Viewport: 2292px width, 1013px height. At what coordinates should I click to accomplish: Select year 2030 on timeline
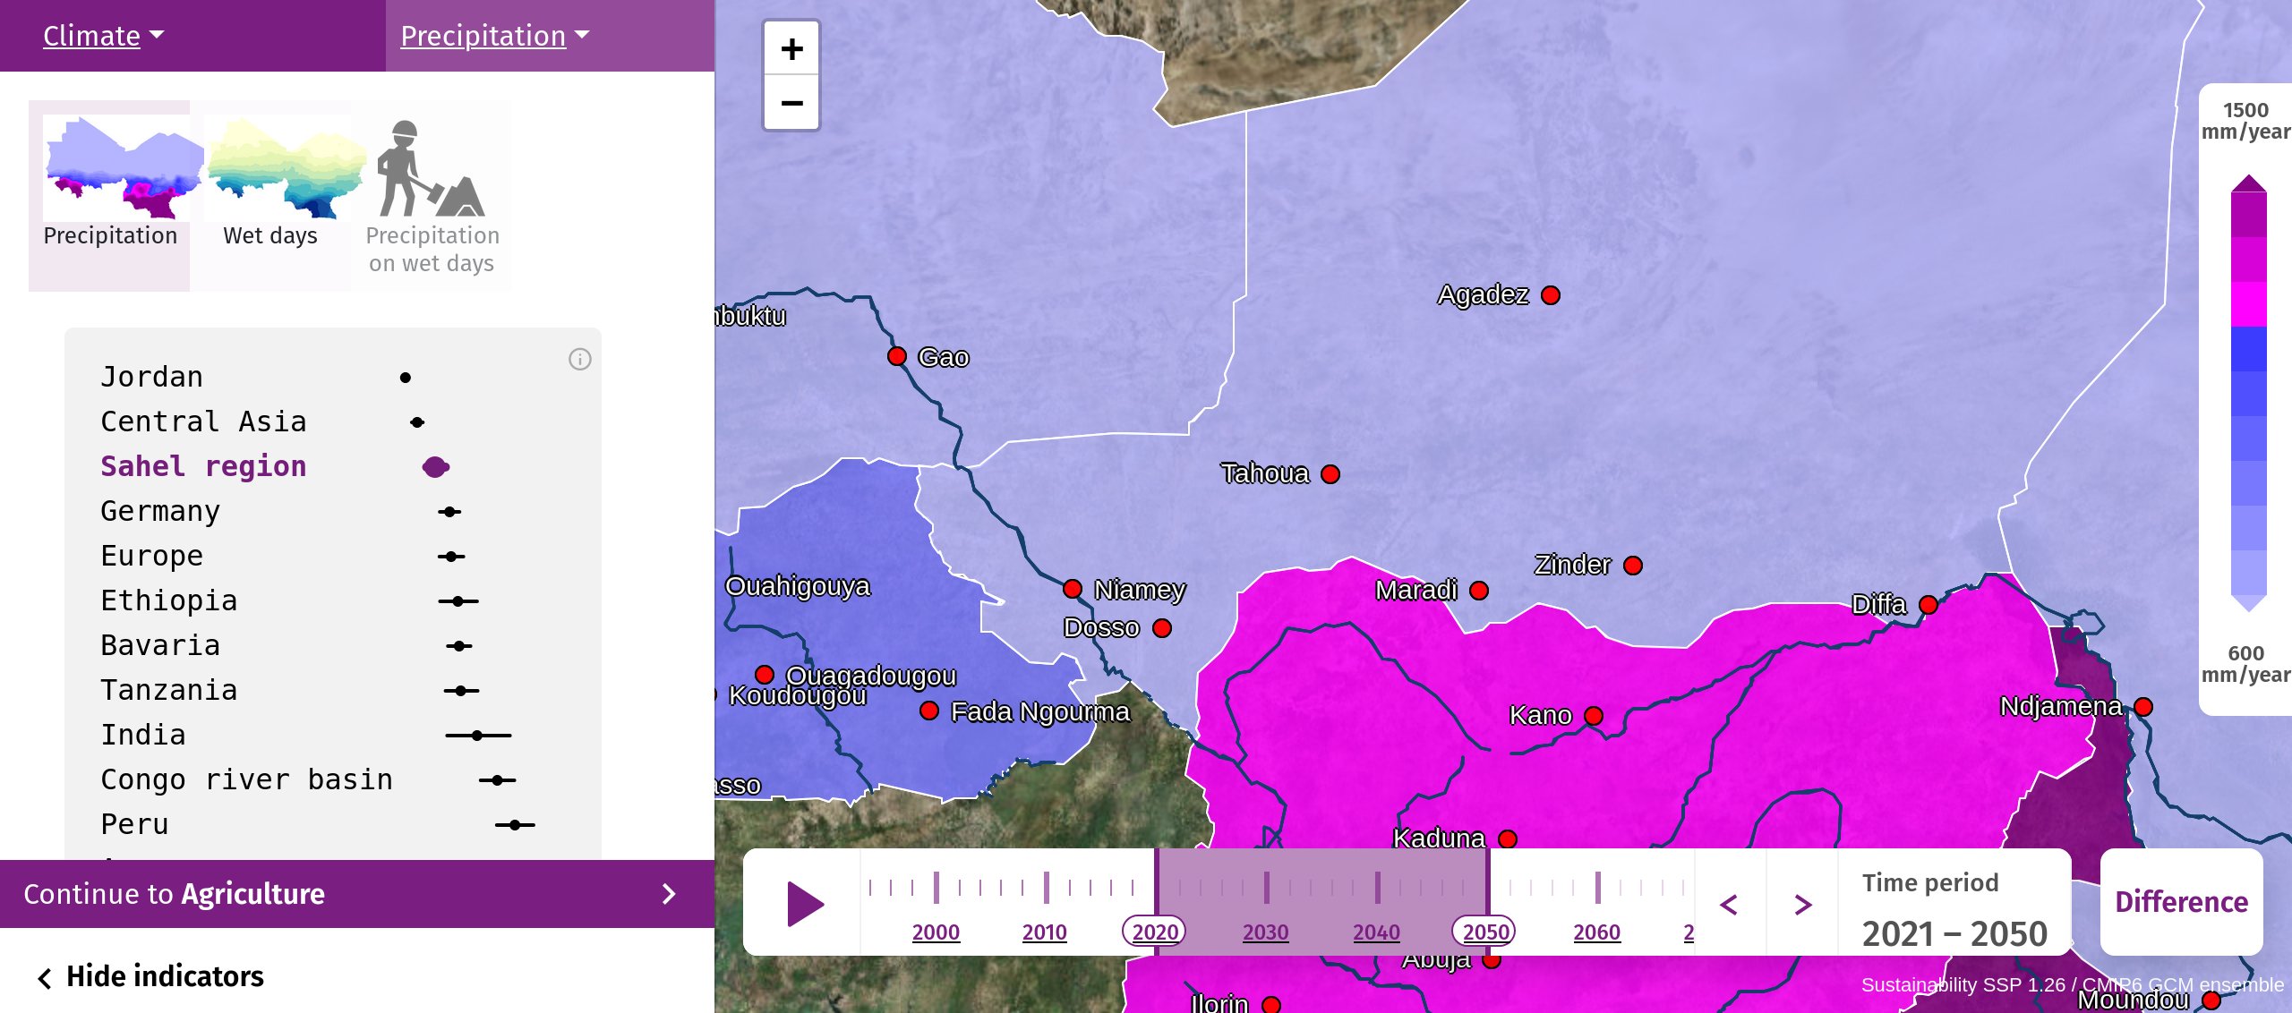tap(1265, 932)
